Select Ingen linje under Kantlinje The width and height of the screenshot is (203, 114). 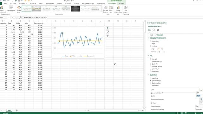[x=150, y=78]
